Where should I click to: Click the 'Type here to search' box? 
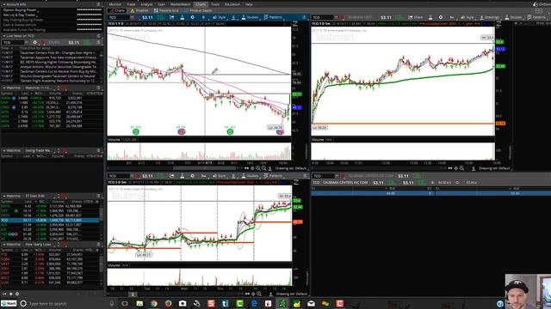(x=48, y=304)
